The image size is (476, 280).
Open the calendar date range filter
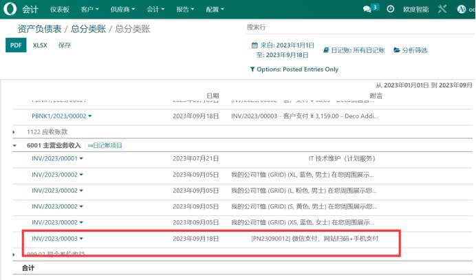282,50
